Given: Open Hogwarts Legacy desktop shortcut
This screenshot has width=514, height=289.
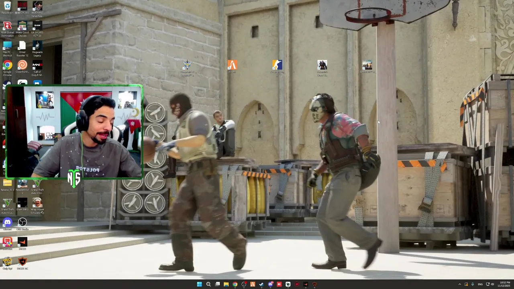Looking at the screenshot, I should point(37,49).
